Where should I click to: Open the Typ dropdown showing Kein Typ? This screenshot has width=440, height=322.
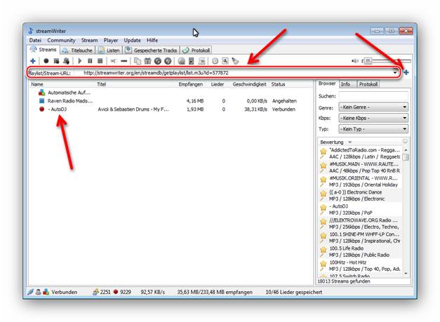pyautogui.click(x=373, y=129)
